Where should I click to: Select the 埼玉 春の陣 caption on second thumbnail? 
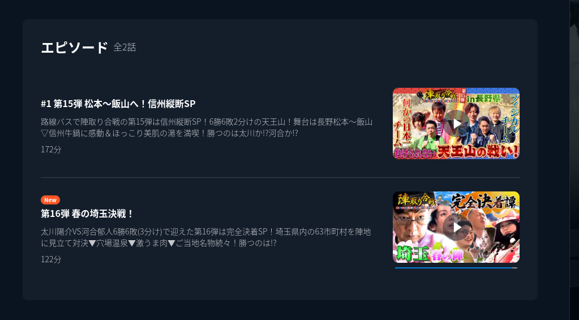coord(429,254)
